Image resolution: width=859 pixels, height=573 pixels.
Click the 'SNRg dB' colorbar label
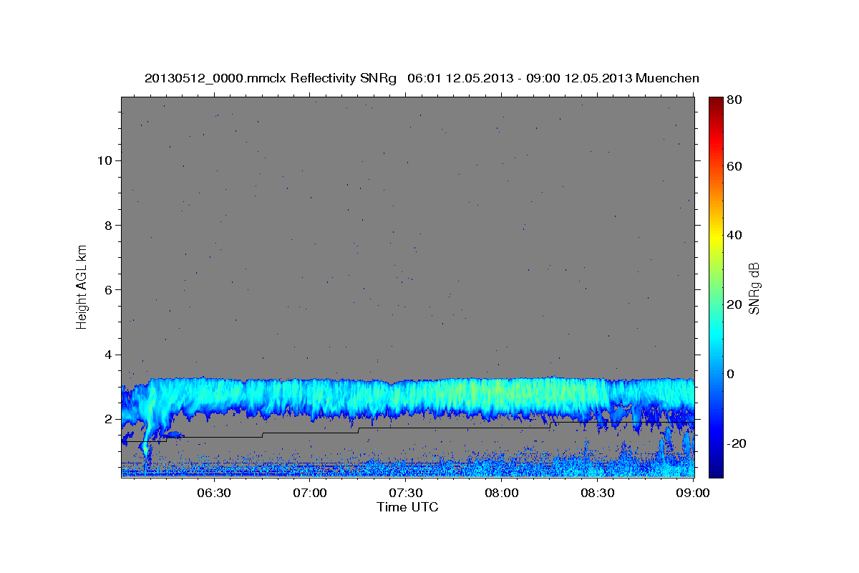coord(754,289)
